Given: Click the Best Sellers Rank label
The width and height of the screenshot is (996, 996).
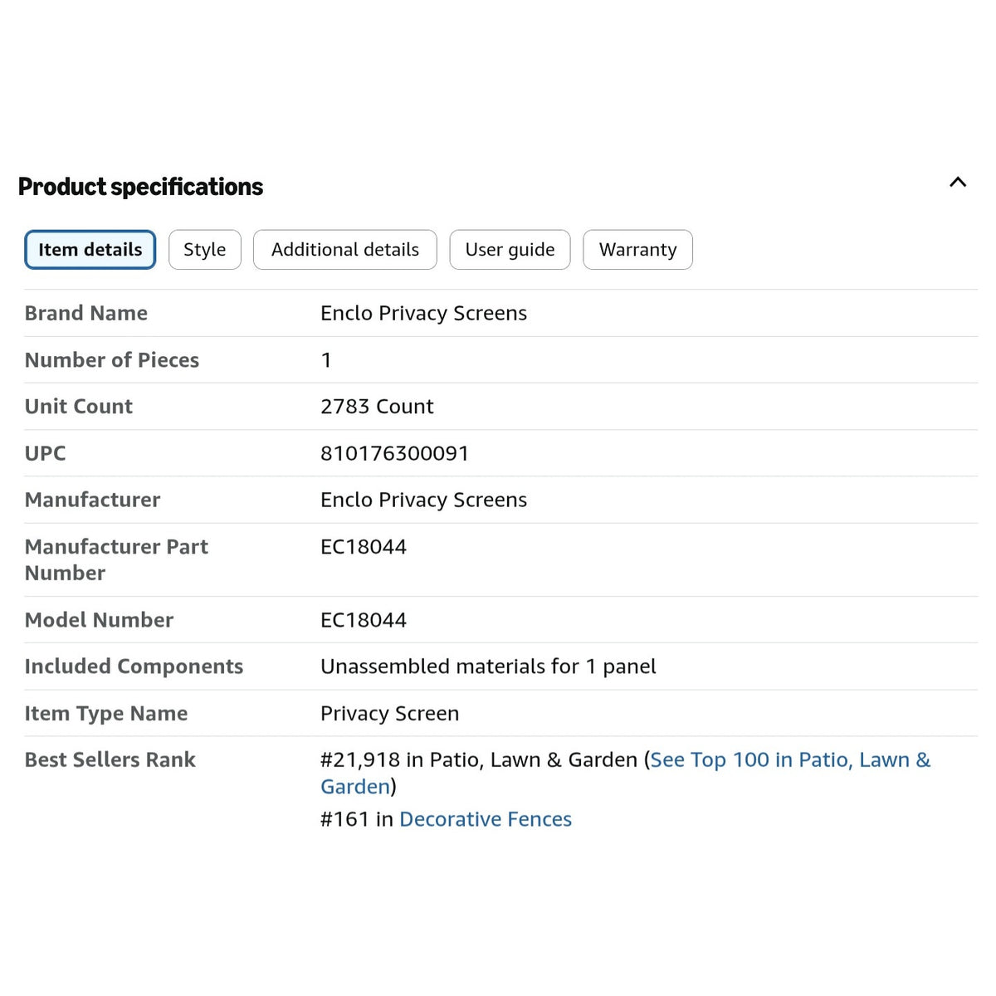Looking at the screenshot, I should coord(110,759).
